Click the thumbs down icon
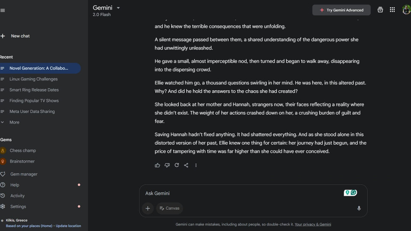This screenshot has height=231, width=411. 167,165
